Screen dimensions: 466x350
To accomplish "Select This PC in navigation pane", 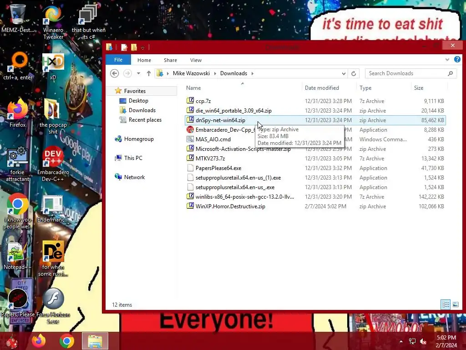I will click(133, 158).
